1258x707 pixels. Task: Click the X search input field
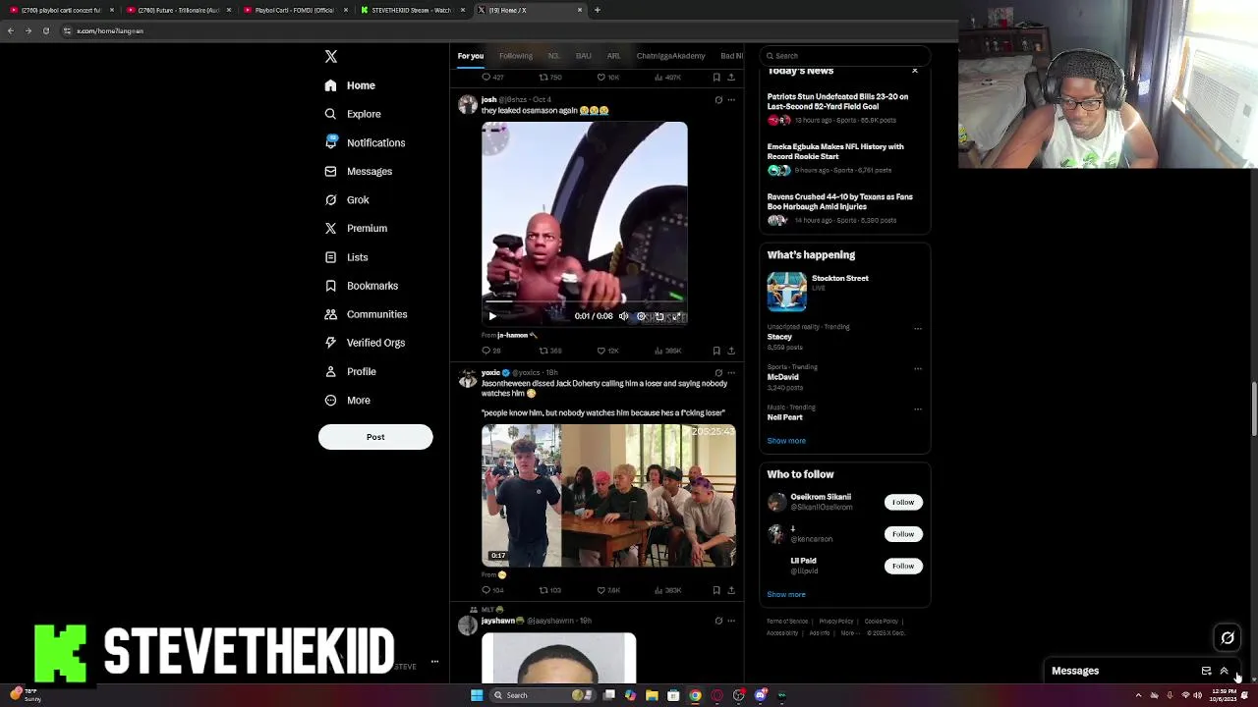(x=845, y=56)
